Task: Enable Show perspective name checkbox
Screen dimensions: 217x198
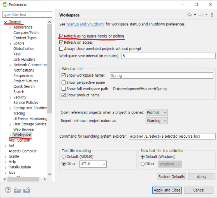Action: tap(64, 82)
